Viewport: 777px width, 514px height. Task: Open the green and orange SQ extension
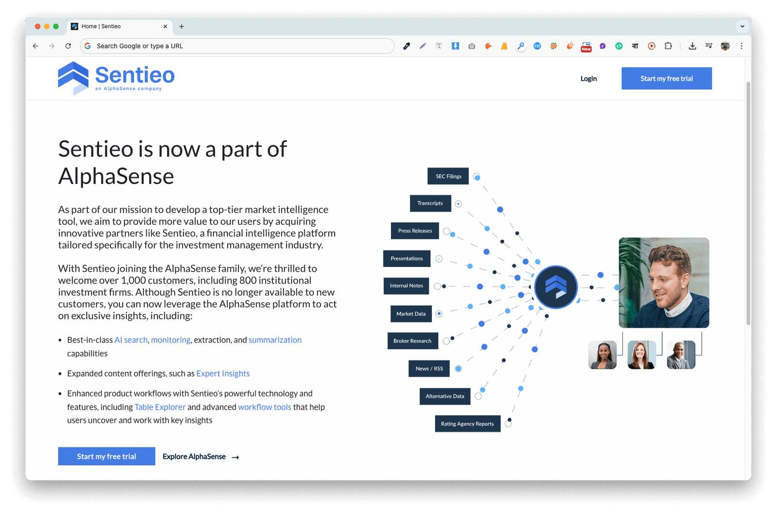(x=554, y=46)
